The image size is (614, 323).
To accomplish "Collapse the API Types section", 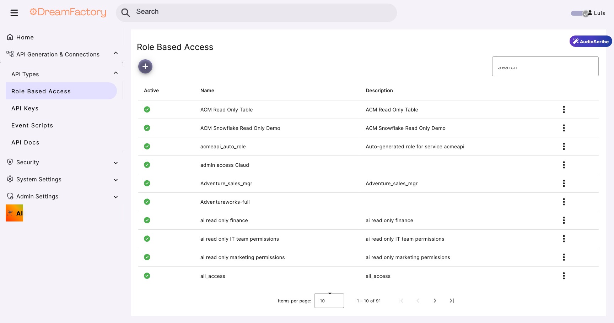I will [115, 73].
